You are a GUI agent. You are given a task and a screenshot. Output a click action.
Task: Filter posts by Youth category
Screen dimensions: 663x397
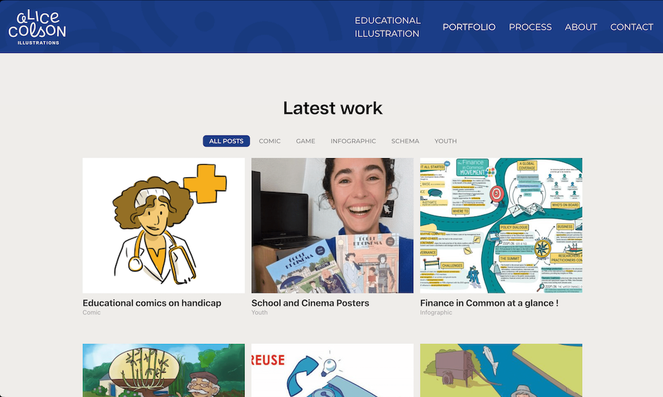click(446, 141)
